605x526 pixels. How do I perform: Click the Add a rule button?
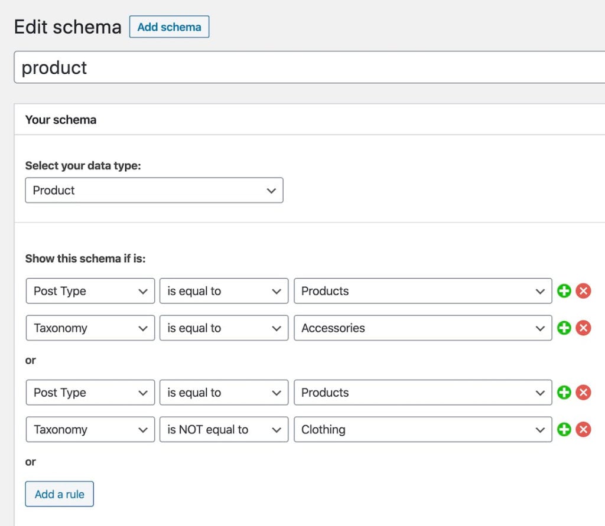coord(59,494)
